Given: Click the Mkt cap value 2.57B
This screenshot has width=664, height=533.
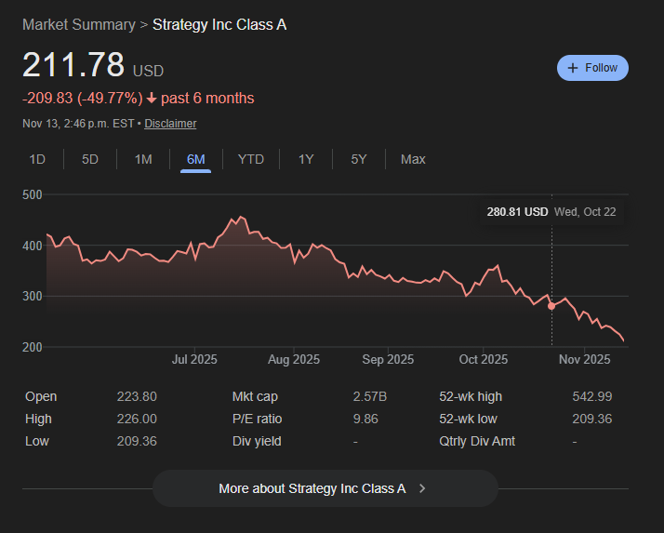Looking at the screenshot, I should point(370,396).
